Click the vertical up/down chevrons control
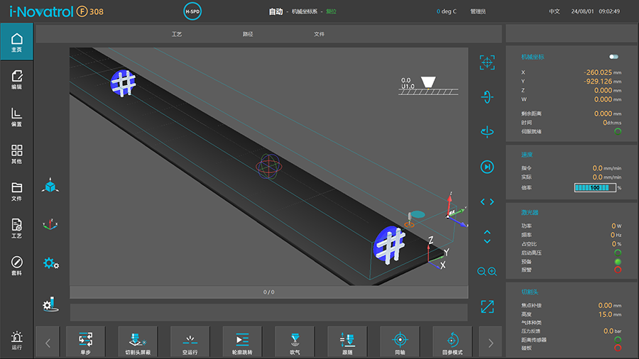The image size is (639, 359). 487,236
